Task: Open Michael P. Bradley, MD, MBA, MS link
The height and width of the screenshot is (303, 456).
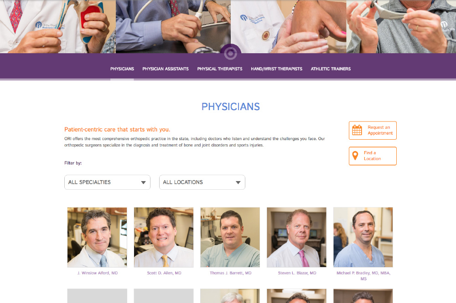Action: (363, 276)
